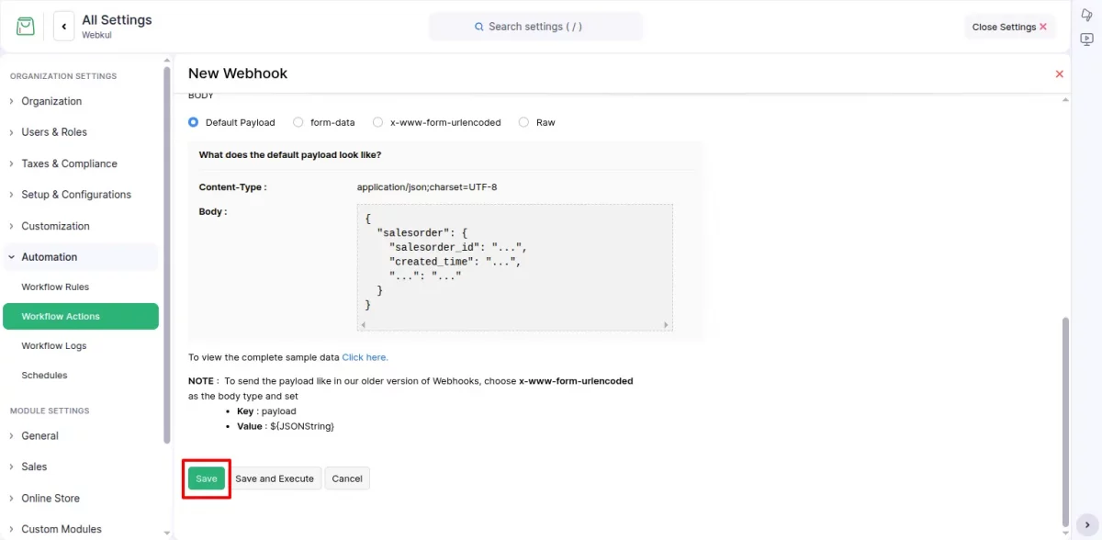Click the 'Key : payload' bullet

(x=266, y=411)
